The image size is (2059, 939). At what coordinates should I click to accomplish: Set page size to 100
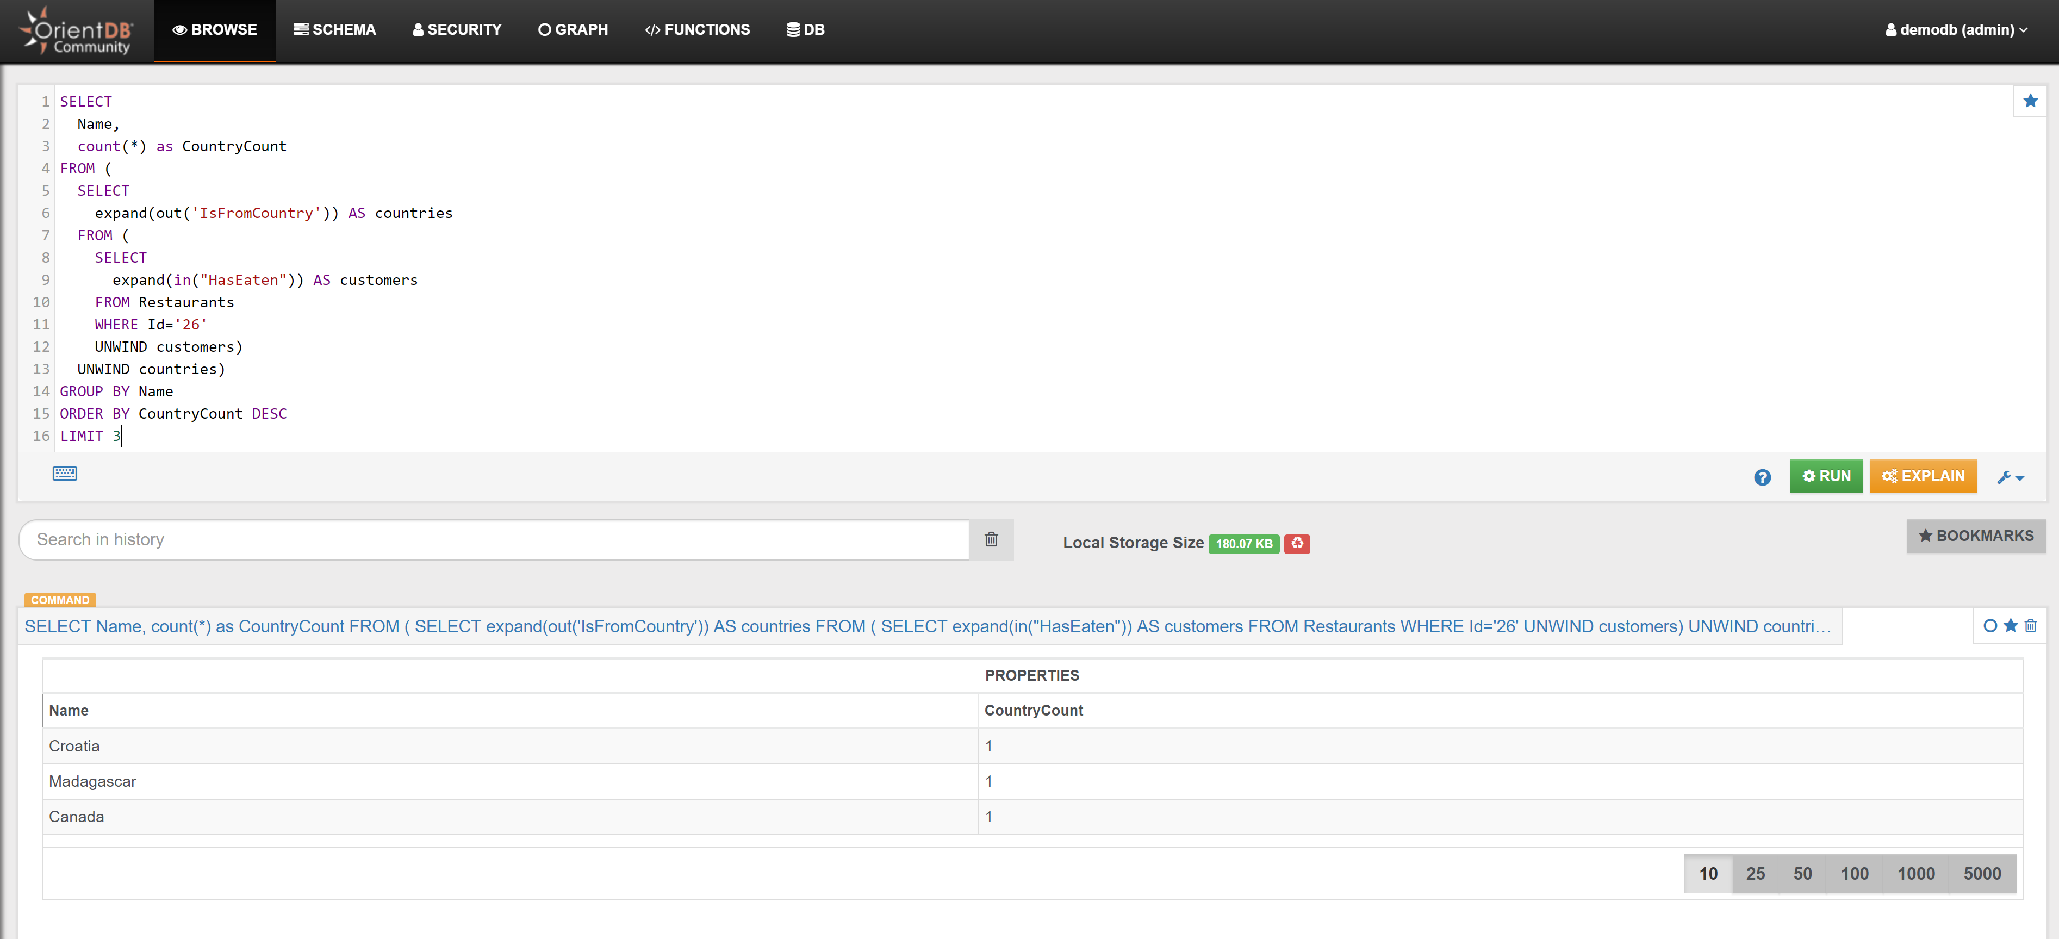tap(1853, 873)
